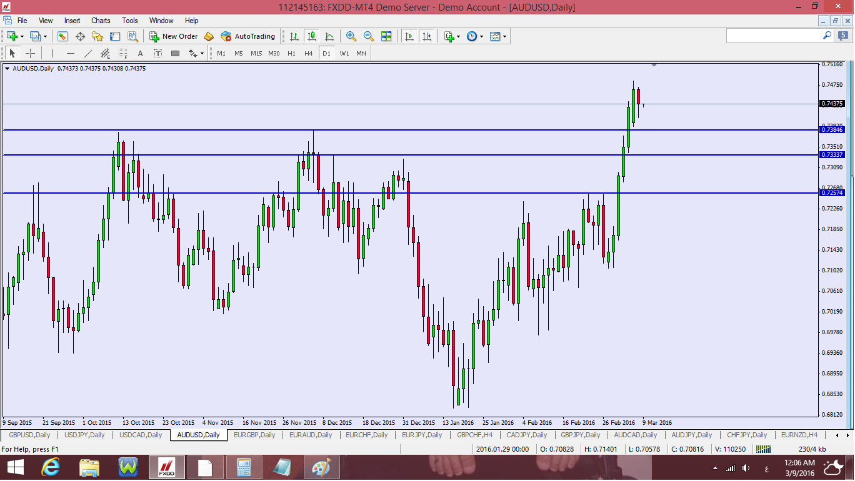The width and height of the screenshot is (855, 481).
Task: Expand the Periods dropdown arrow
Action: click(481, 36)
